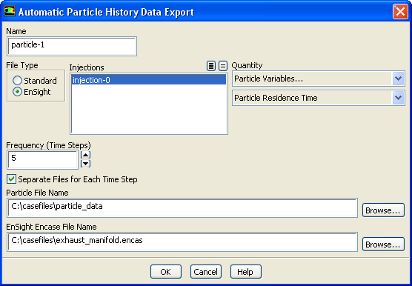
Task: Click the Fluent app icon in title bar
Action: click(x=9, y=12)
